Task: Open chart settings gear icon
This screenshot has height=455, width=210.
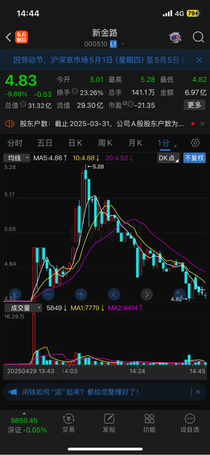Action: (195, 143)
